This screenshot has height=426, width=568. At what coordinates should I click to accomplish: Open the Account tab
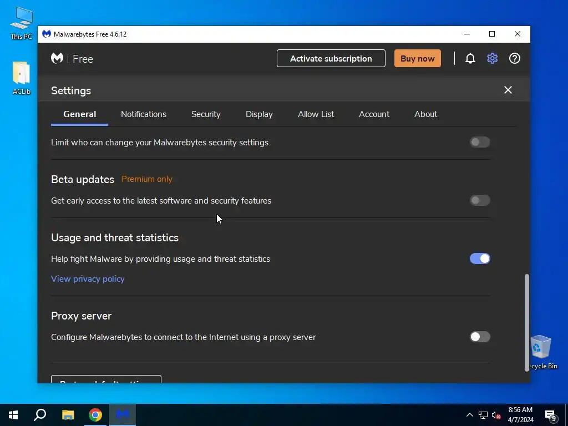point(374,114)
